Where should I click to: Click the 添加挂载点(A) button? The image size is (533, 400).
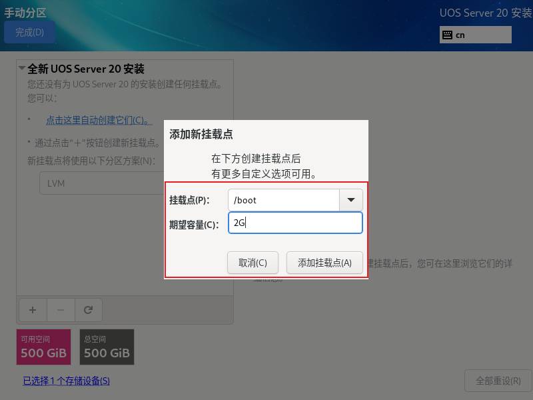[x=324, y=263]
